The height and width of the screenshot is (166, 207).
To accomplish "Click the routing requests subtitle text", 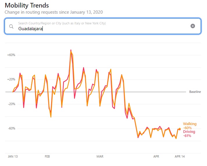I will click(53, 12).
